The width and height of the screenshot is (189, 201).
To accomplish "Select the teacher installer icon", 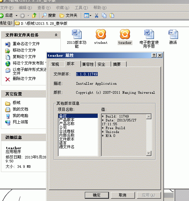I will (x=125, y=37).
